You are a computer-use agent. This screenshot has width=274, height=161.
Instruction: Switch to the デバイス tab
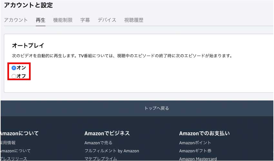click(107, 20)
